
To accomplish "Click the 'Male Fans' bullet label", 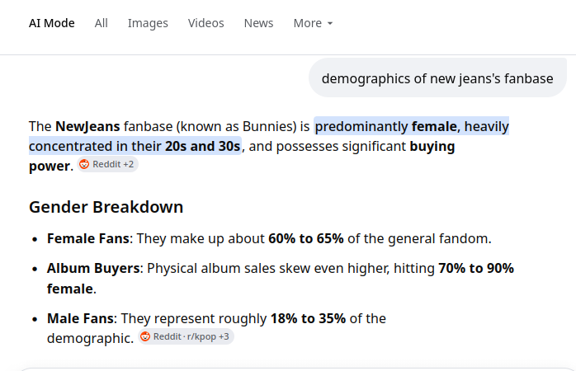I will (80, 318).
